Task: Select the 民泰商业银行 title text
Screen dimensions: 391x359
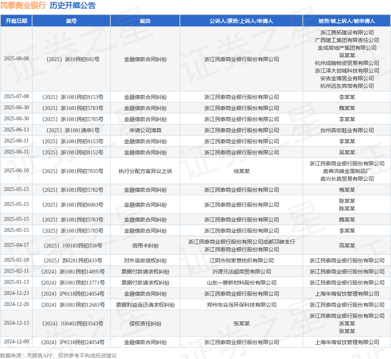Action: coord(23,5)
